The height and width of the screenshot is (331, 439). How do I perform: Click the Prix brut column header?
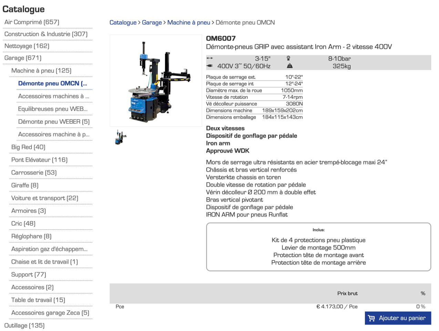click(347, 293)
